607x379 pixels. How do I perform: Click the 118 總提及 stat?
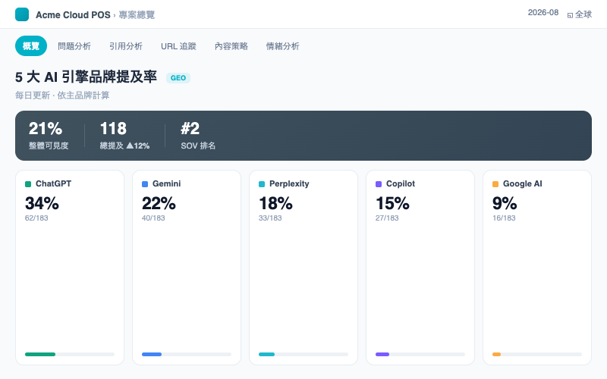click(x=124, y=136)
